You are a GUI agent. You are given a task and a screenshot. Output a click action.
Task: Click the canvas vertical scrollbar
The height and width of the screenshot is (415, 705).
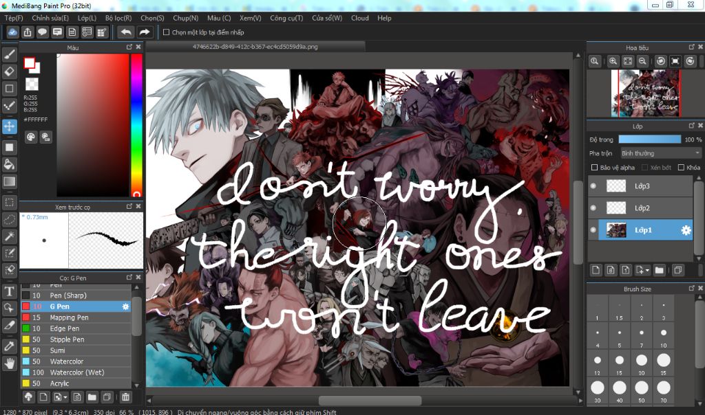[x=578, y=223]
